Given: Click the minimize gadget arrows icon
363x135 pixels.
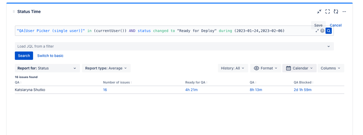Looking at the screenshot, I should click(x=319, y=12).
